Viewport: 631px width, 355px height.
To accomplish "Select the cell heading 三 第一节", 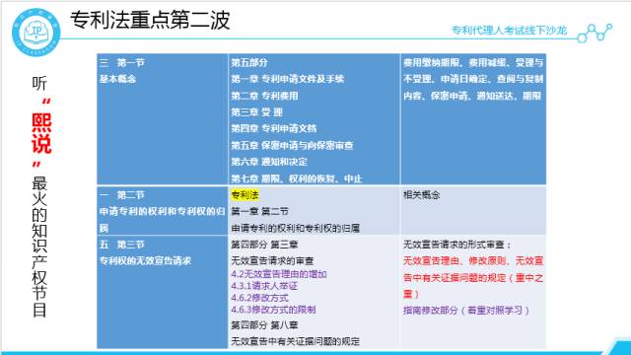I will 122,62.
